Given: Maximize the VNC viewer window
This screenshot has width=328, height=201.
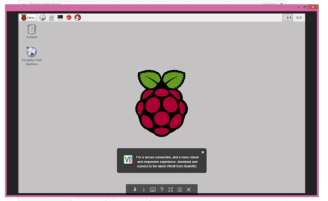Looking at the screenshot, I should [305, 7].
